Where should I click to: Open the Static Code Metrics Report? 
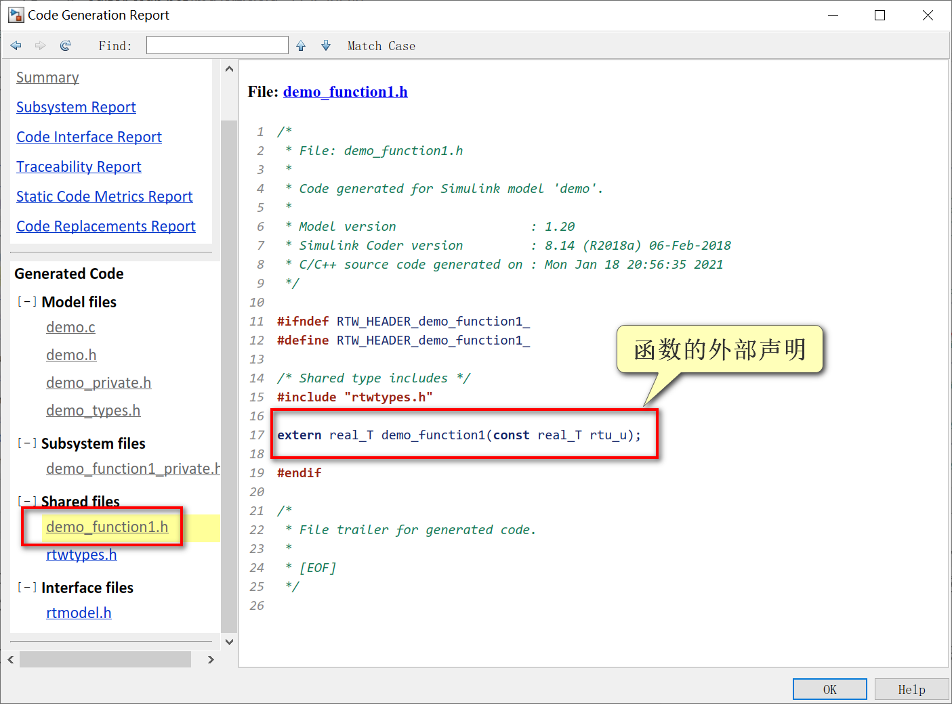pyautogui.click(x=104, y=196)
